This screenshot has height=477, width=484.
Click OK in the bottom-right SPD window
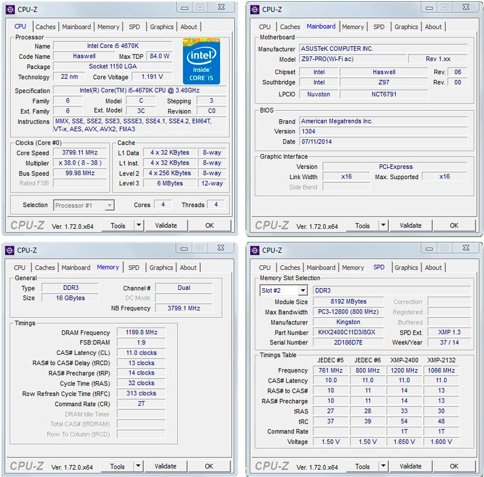click(x=454, y=466)
